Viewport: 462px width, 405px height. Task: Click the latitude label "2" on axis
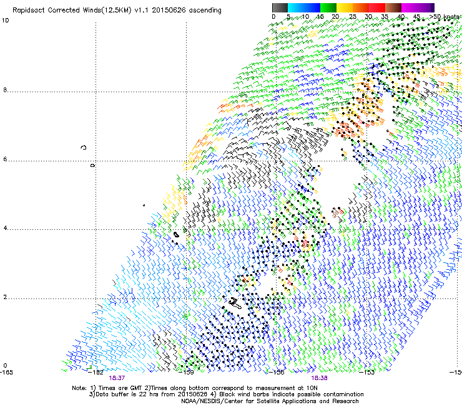[x=5, y=297]
